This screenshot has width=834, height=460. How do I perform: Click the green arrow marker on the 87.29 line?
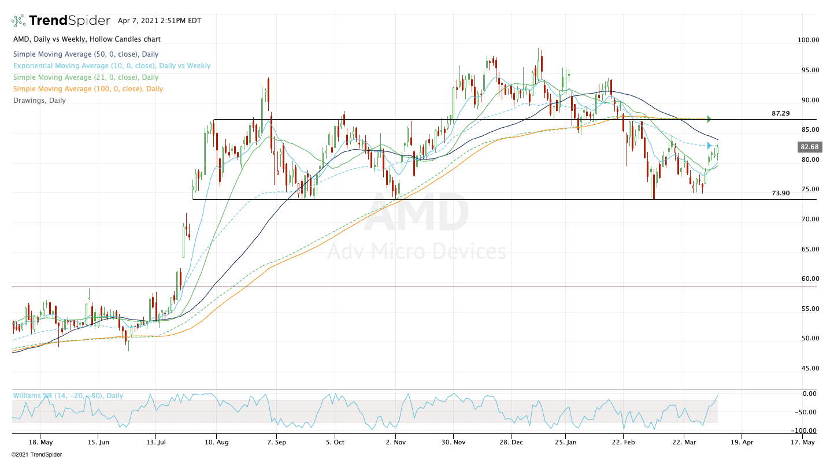pos(710,120)
